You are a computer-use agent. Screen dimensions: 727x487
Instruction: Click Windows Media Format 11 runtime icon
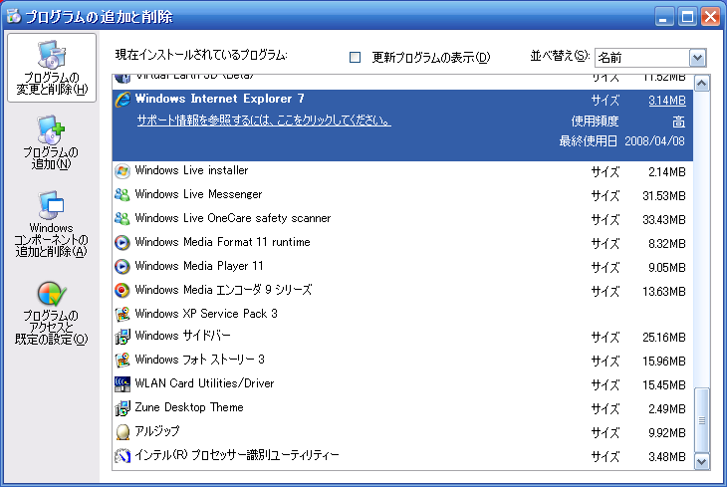(x=122, y=243)
